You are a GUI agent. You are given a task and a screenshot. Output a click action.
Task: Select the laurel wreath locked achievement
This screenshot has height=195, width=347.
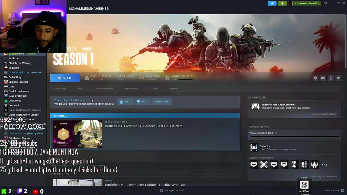pyautogui.click(x=314, y=164)
